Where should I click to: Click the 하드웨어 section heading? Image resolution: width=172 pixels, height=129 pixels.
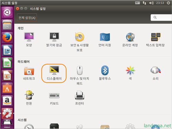click(x=23, y=62)
